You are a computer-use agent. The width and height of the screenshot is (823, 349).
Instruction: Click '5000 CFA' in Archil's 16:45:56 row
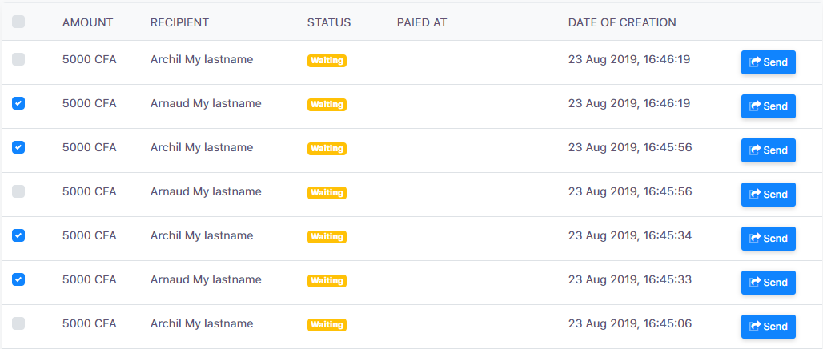pos(89,148)
